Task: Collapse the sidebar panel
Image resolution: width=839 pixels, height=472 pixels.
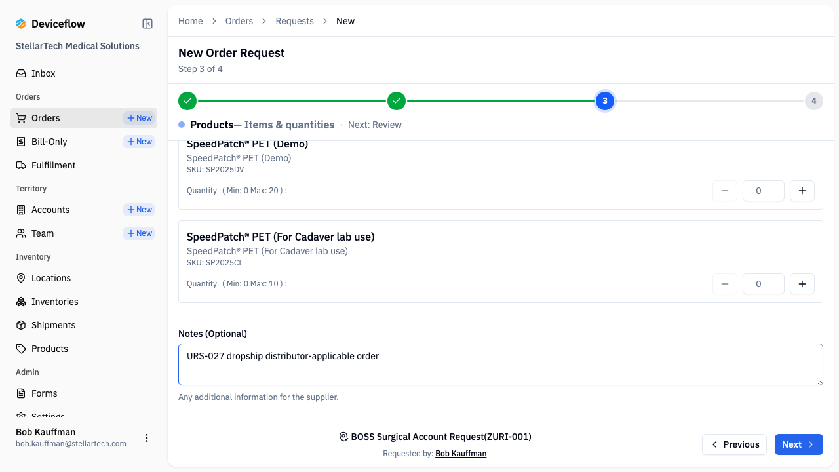Action: tap(147, 24)
